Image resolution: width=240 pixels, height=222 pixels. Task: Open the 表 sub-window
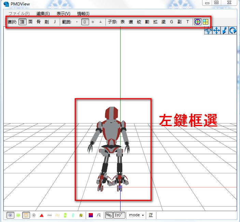click(x=123, y=22)
